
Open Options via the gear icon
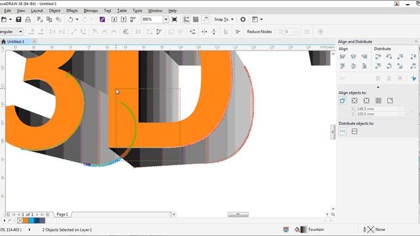tap(243, 19)
